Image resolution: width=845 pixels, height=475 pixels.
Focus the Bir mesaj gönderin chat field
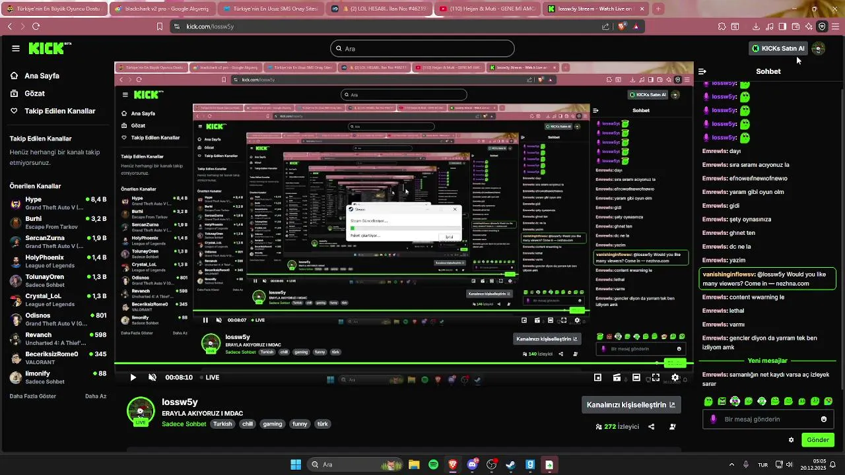(x=768, y=419)
